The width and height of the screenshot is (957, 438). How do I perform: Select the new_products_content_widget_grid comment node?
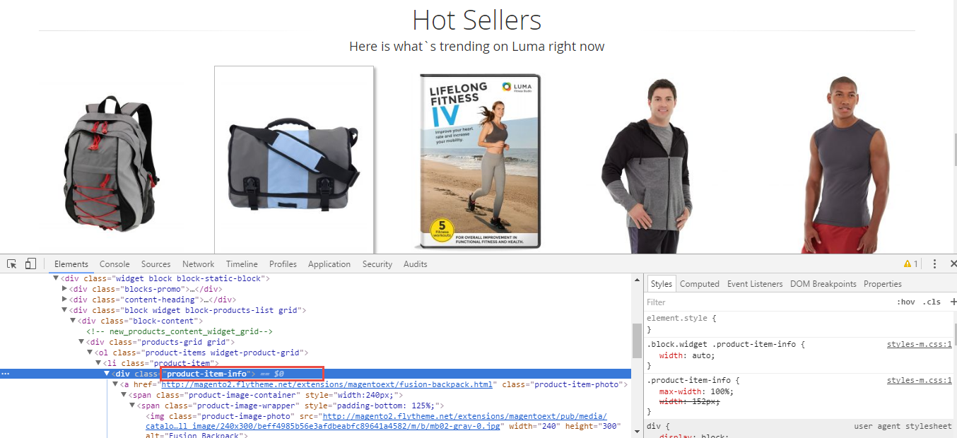coord(180,331)
